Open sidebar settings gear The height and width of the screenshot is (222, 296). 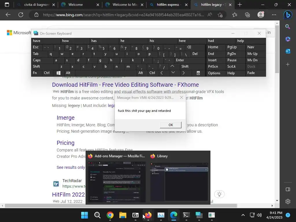[x=288, y=201]
